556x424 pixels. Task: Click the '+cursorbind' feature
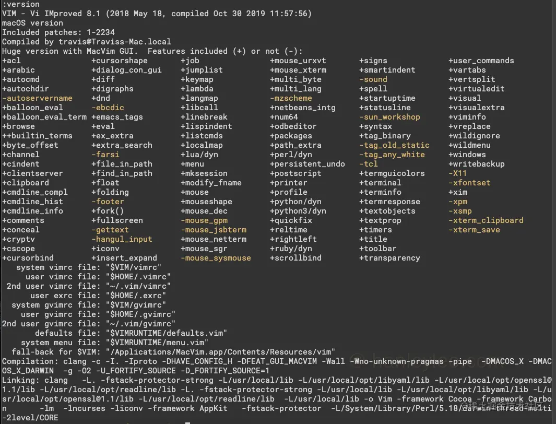(28, 258)
